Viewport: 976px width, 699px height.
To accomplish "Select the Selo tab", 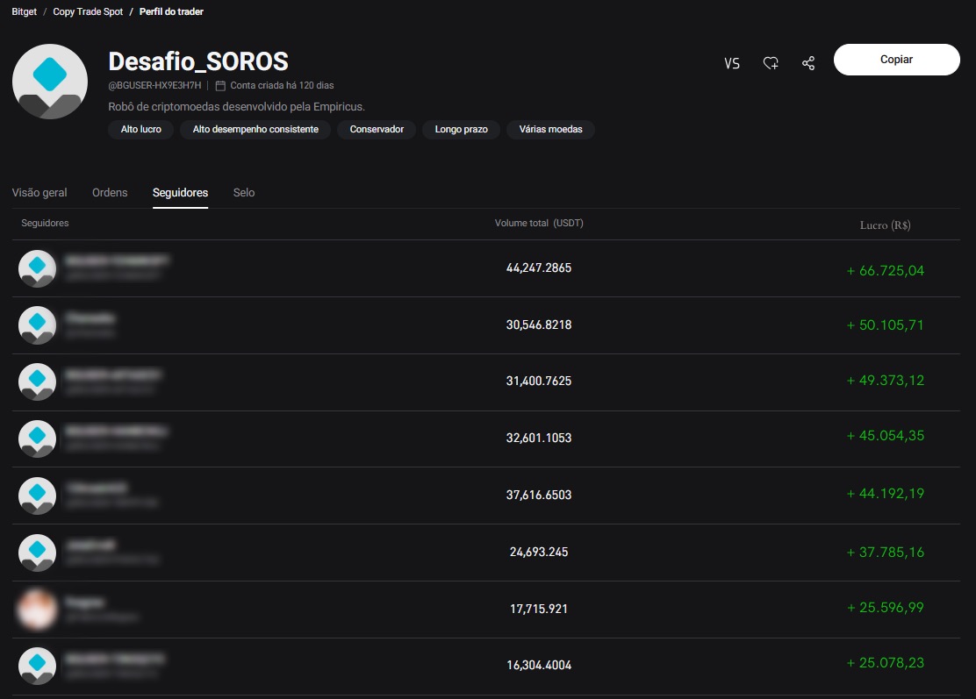I will (x=244, y=192).
